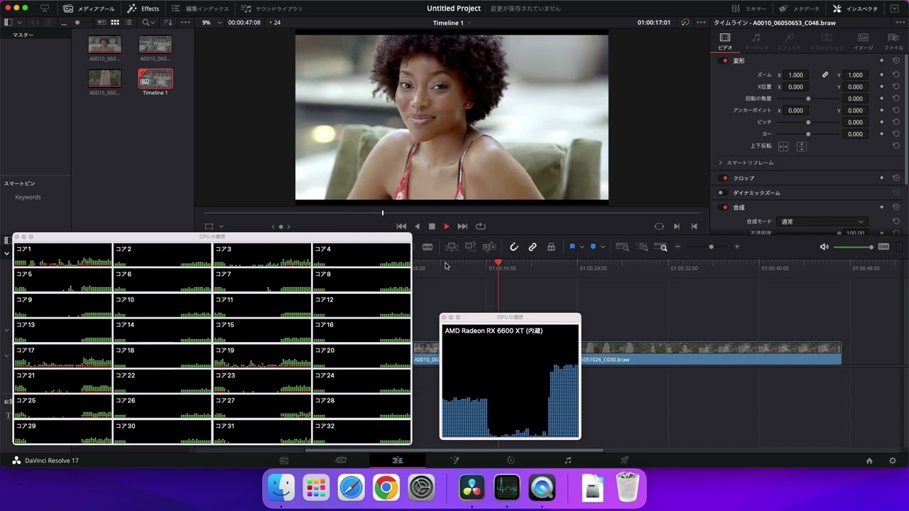Switch inspector to ビデオ tab
This screenshot has height=511, width=909.
pyautogui.click(x=725, y=42)
